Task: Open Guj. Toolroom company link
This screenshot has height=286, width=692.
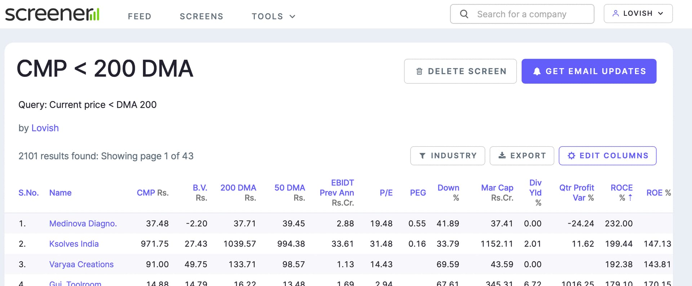Action: (x=75, y=283)
